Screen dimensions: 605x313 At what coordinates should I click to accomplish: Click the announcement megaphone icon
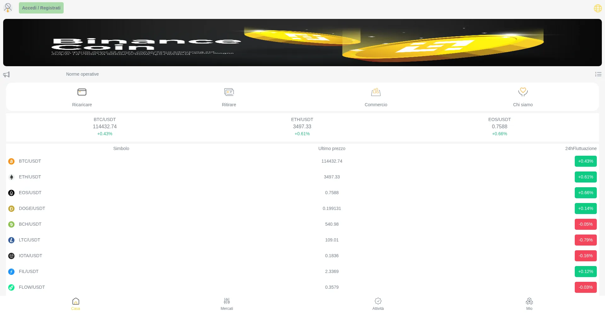pyautogui.click(x=6, y=74)
